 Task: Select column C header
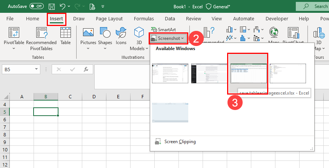(x=70, y=96)
